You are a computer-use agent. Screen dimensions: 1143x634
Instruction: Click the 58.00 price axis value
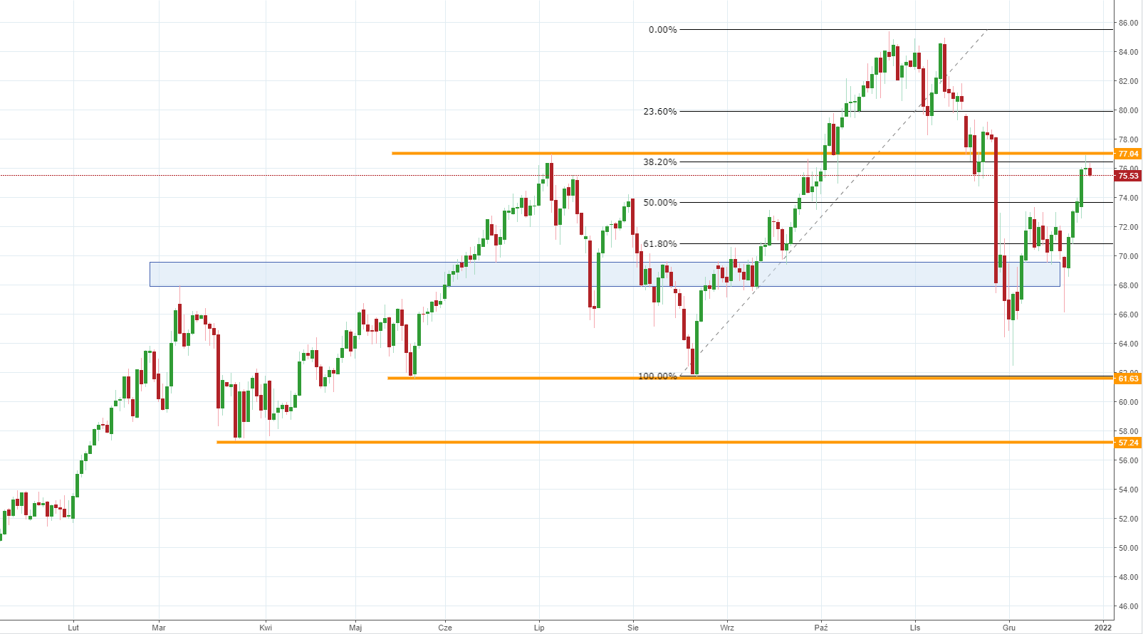coord(1128,431)
